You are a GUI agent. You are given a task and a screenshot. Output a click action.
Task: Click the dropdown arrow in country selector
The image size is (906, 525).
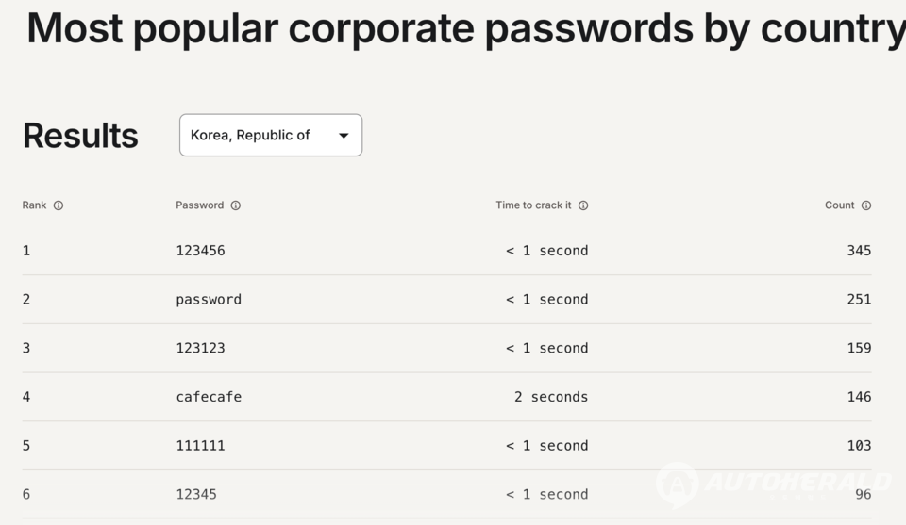click(x=344, y=136)
